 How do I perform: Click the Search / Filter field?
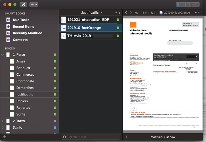point(90,137)
